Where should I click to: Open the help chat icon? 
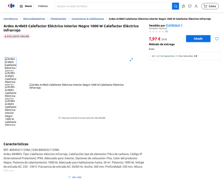[183, 6]
